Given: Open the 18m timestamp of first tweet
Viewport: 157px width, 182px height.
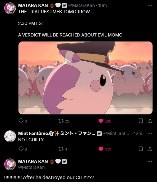Looking at the screenshot, I should pos(102,5).
